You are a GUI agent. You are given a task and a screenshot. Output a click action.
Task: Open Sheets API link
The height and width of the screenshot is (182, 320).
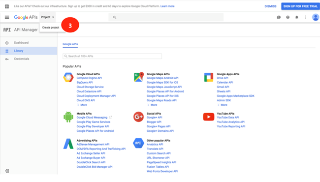click(224, 91)
